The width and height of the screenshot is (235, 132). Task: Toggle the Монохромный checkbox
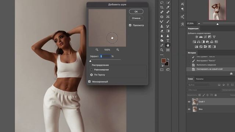(x=90, y=81)
